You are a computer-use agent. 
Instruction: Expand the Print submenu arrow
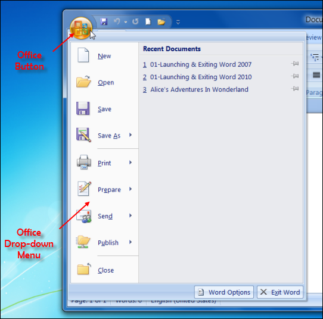[x=131, y=162]
